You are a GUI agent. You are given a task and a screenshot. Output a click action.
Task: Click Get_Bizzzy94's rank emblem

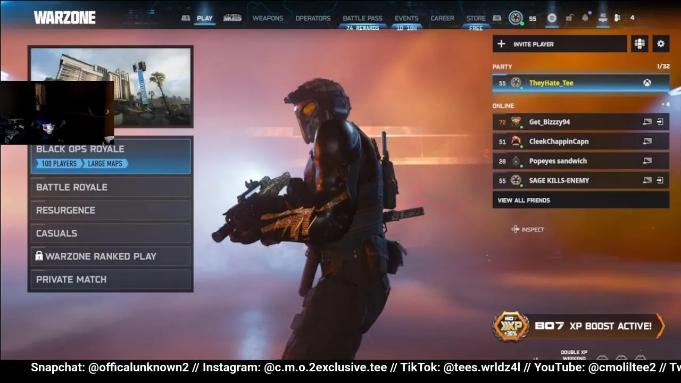coord(516,122)
